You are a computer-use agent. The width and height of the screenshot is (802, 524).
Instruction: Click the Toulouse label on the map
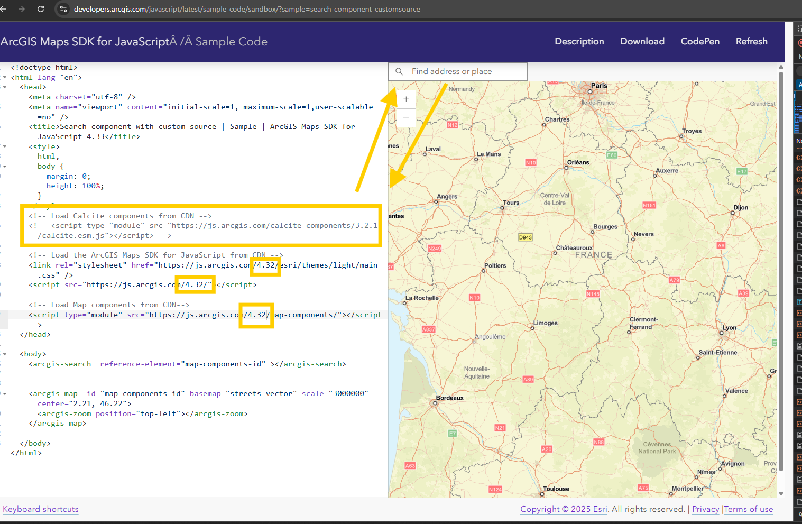(556, 489)
